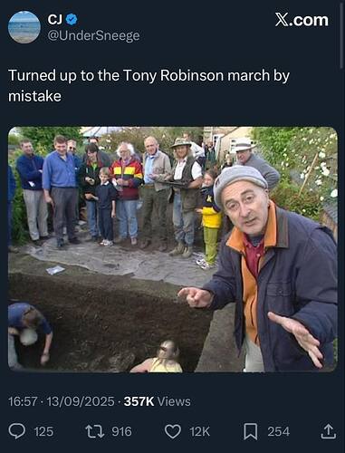Open CJ's round profile avatar

24,27
